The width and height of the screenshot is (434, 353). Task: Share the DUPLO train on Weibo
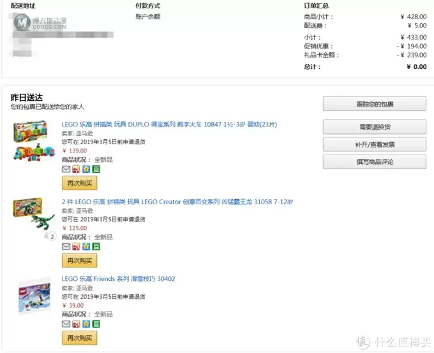[76, 169]
